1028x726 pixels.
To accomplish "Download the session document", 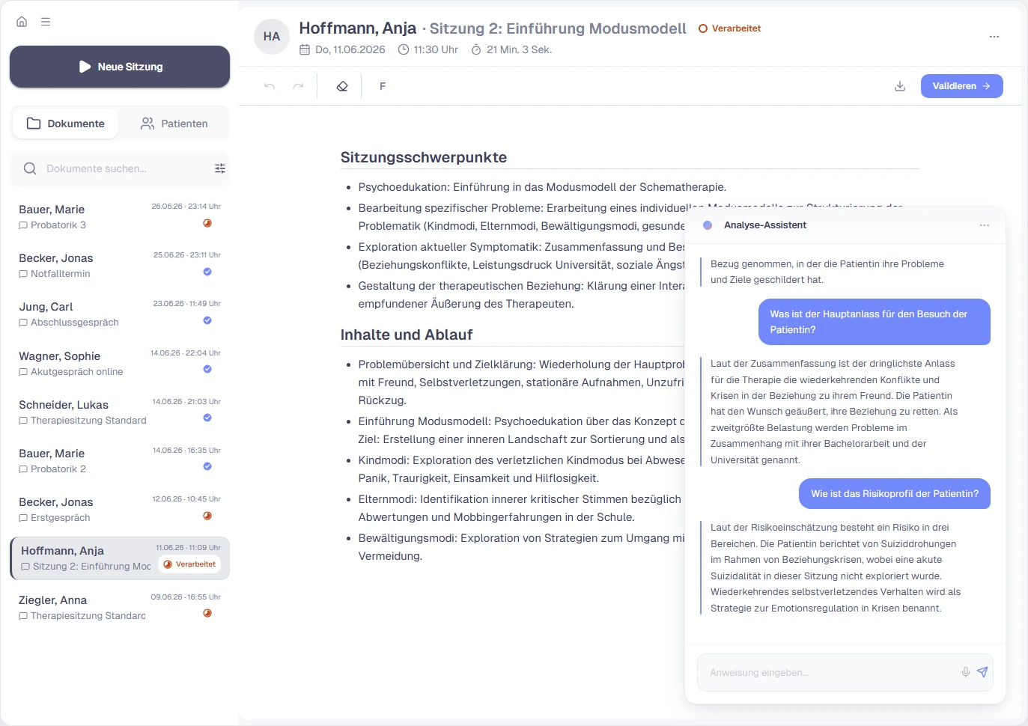I will coord(900,86).
